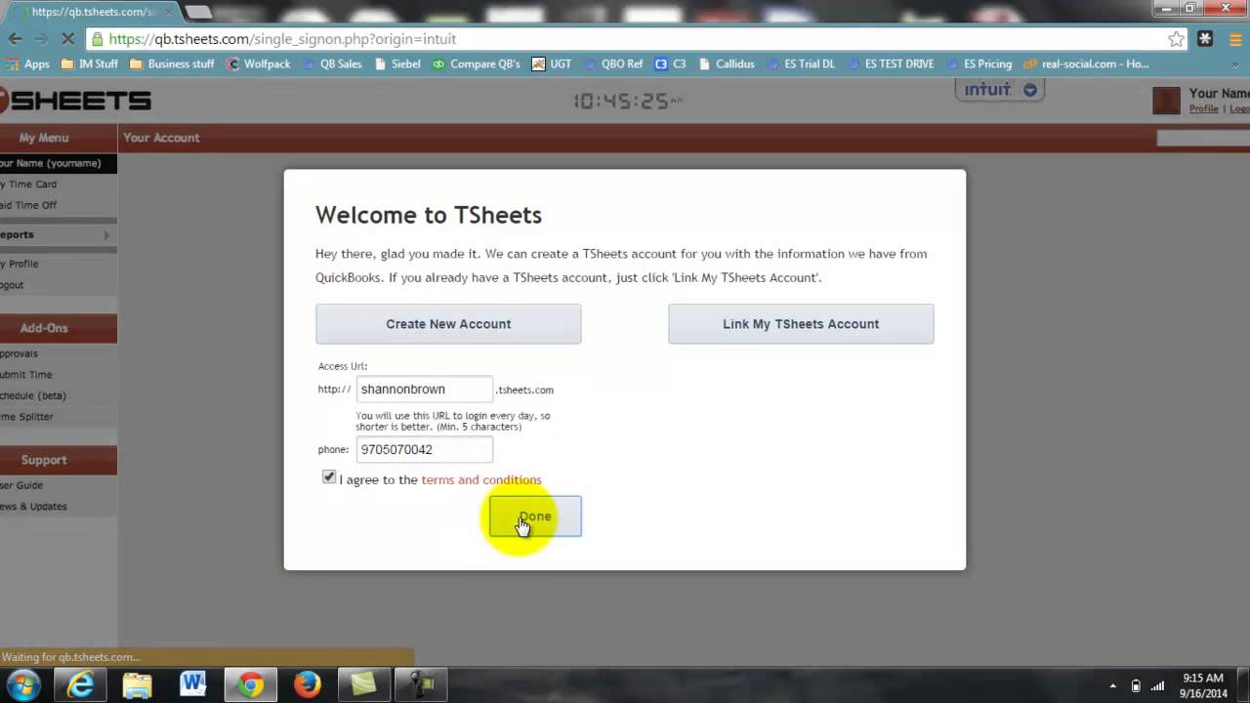Open the Windows Start button
Image resolution: width=1250 pixels, height=703 pixels.
pos(23,684)
